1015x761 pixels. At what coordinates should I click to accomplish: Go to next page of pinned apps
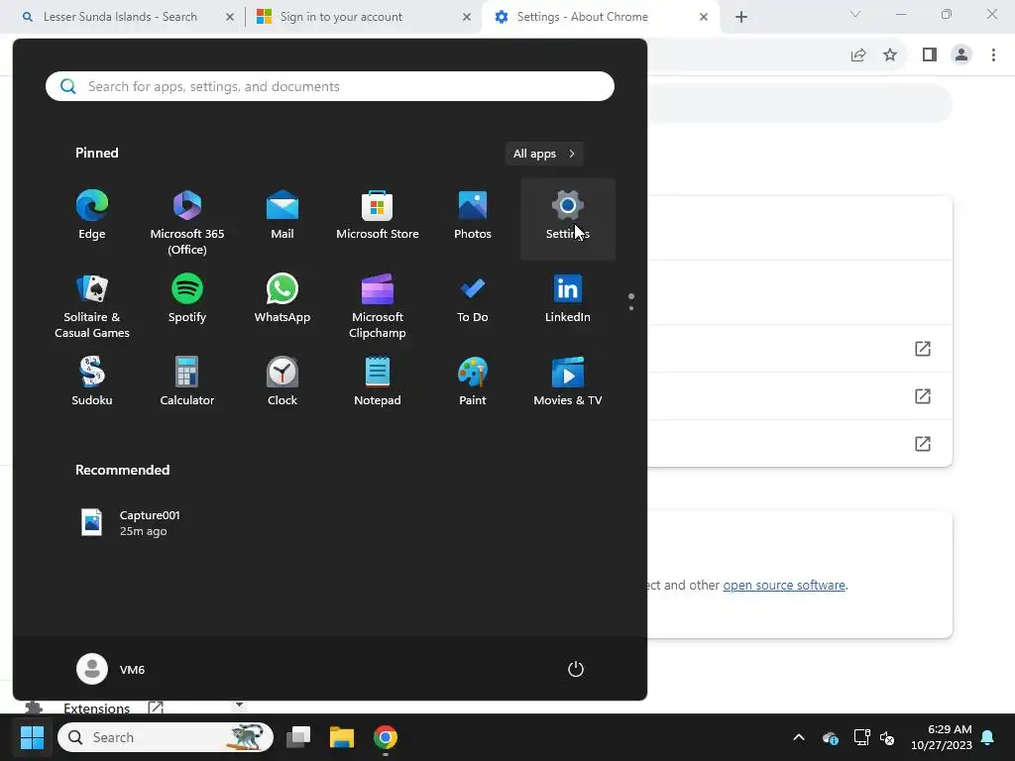631,307
